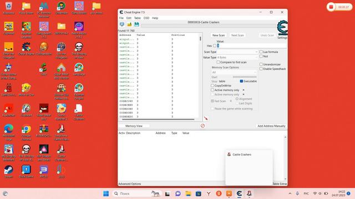Expand the Scan Type dropdown
Screen dimensions: 355x199
(x=237, y=52)
